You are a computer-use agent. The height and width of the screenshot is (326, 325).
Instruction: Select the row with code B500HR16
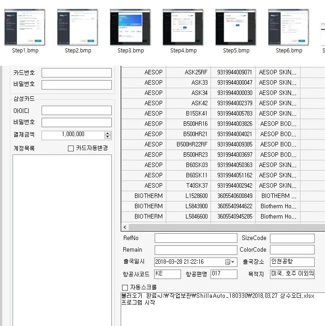pos(223,124)
